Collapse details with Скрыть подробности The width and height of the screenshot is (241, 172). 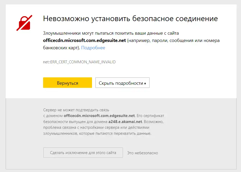[122, 83]
